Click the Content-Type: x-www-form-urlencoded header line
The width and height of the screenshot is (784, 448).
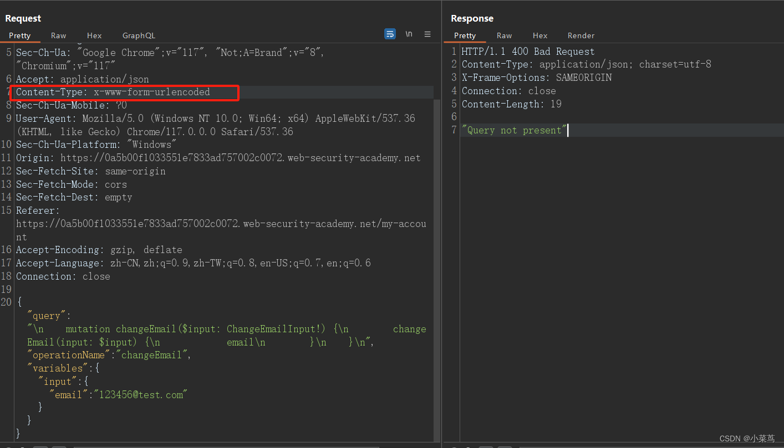[x=113, y=92]
